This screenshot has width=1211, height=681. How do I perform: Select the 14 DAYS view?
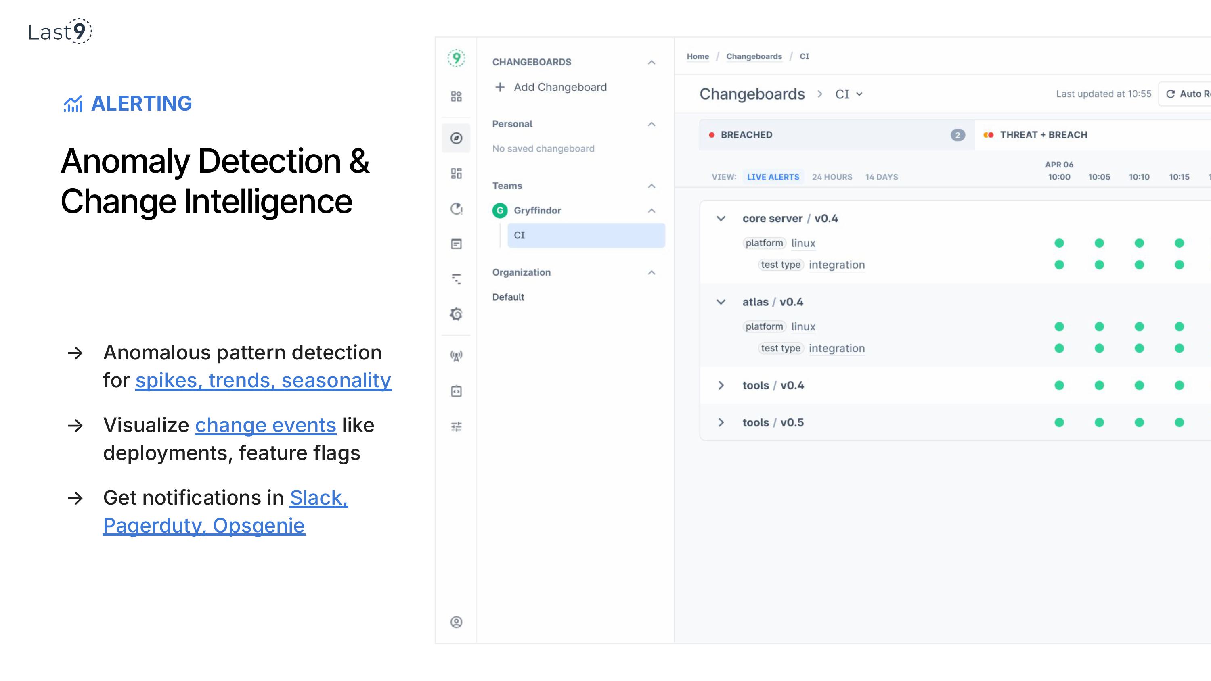[x=882, y=177]
